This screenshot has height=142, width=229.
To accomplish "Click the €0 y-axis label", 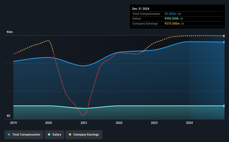I will [x=8, y=116].
